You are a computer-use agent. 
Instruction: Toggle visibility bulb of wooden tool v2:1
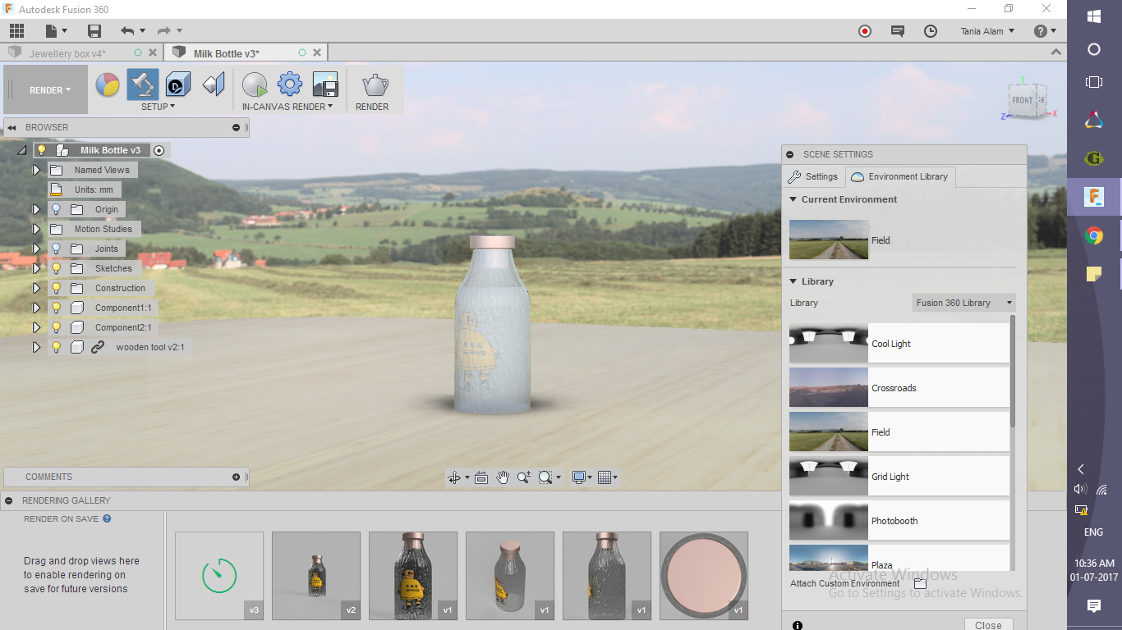(x=57, y=347)
